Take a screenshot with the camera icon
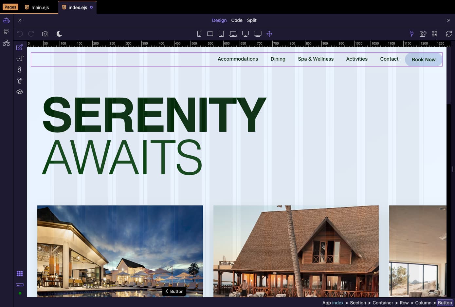 point(45,34)
